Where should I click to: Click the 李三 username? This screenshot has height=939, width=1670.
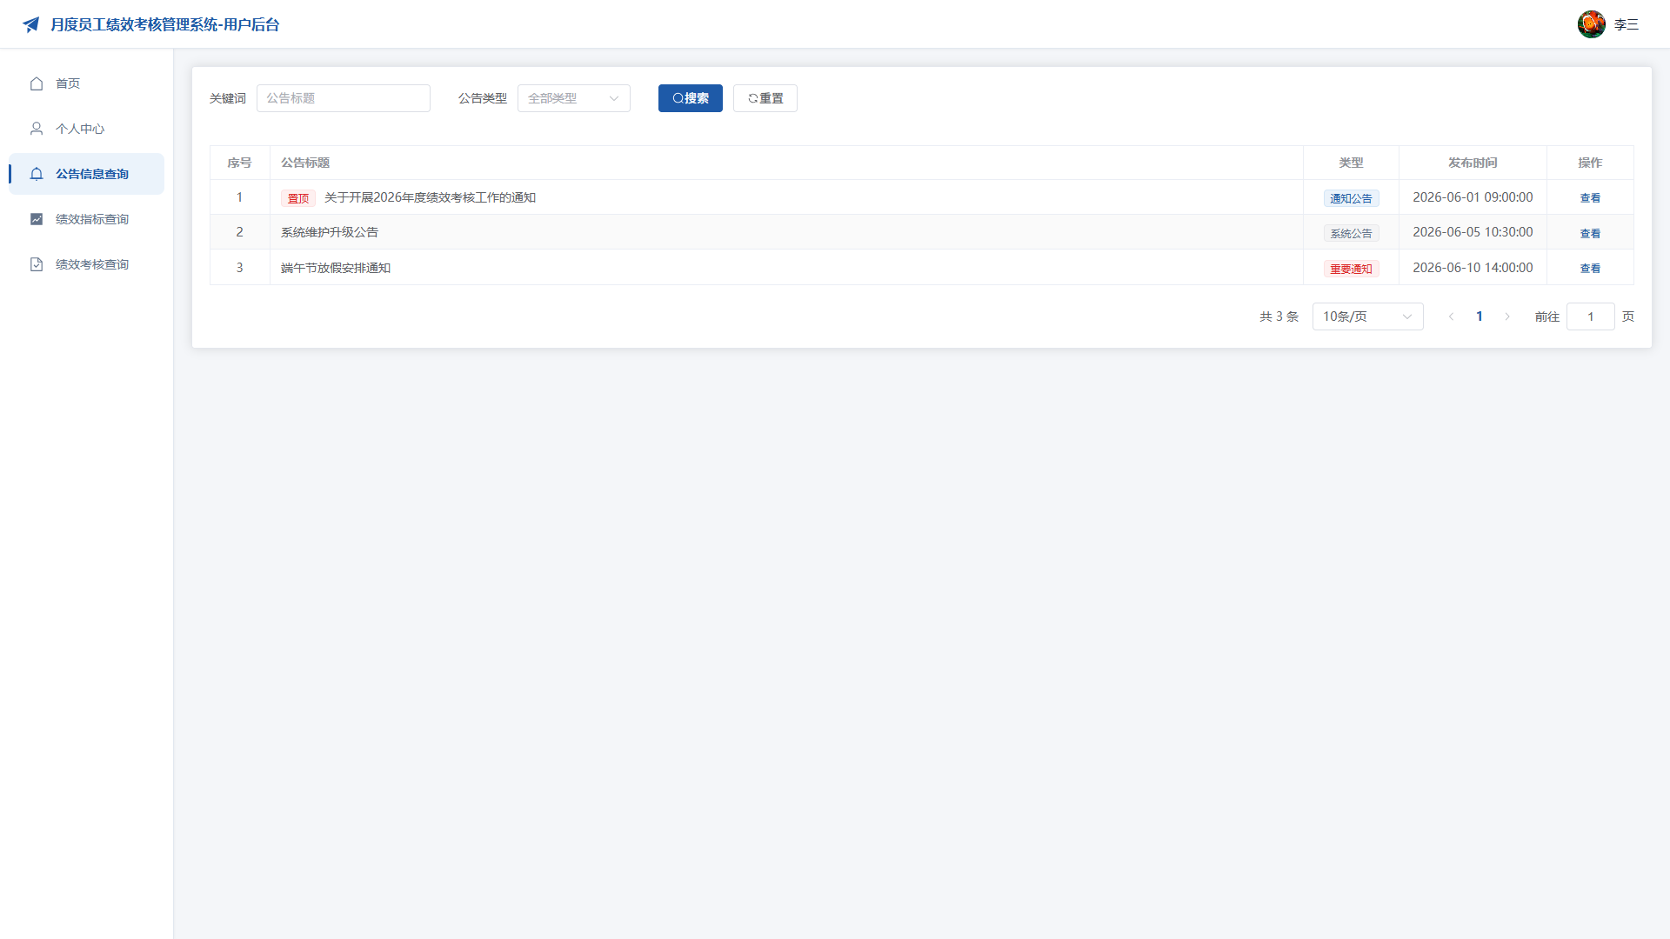[1627, 24]
